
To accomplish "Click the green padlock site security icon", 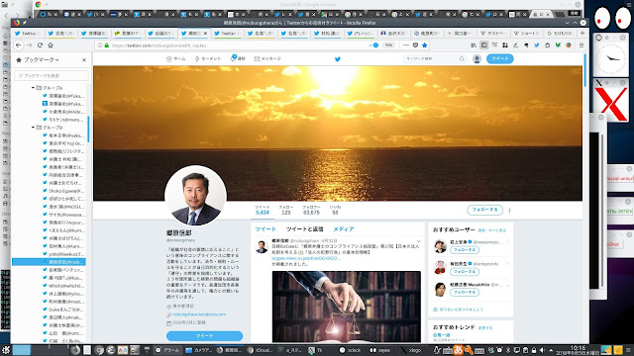I will [107, 45].
